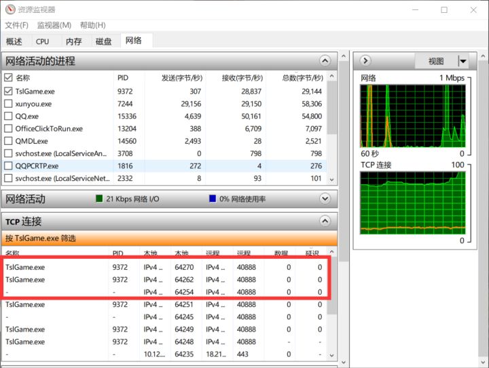Select the QQ.exe row name
This screenshot has height=368, width=489.
tap(26, 117)
